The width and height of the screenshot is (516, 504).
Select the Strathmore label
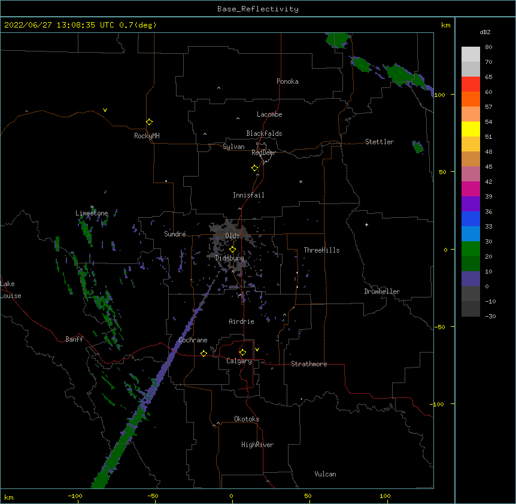pyautogui.click(x=309, y=364)
